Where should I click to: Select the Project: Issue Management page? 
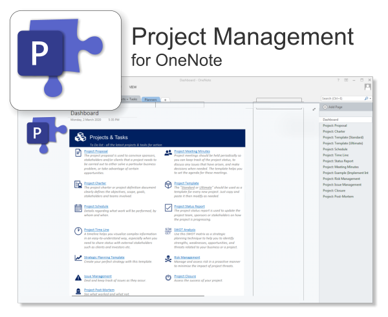pyautogui.click(x=342, y=184)
